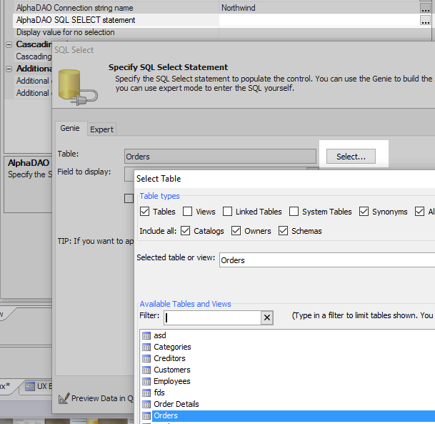Uncheck the Tables checkbox
Viewport: 435px width, 424px height.
144,212
